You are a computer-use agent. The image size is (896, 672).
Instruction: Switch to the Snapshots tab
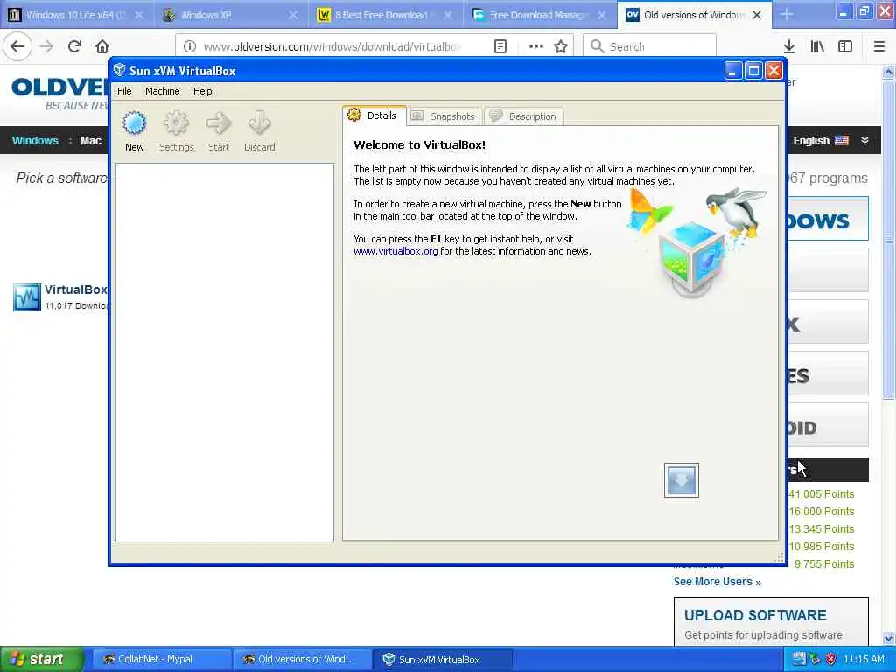pos(444,116)
